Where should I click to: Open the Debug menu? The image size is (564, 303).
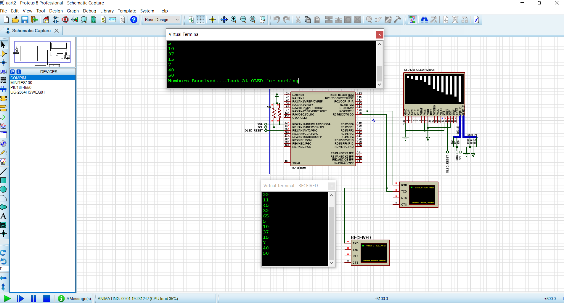(89, 11)
